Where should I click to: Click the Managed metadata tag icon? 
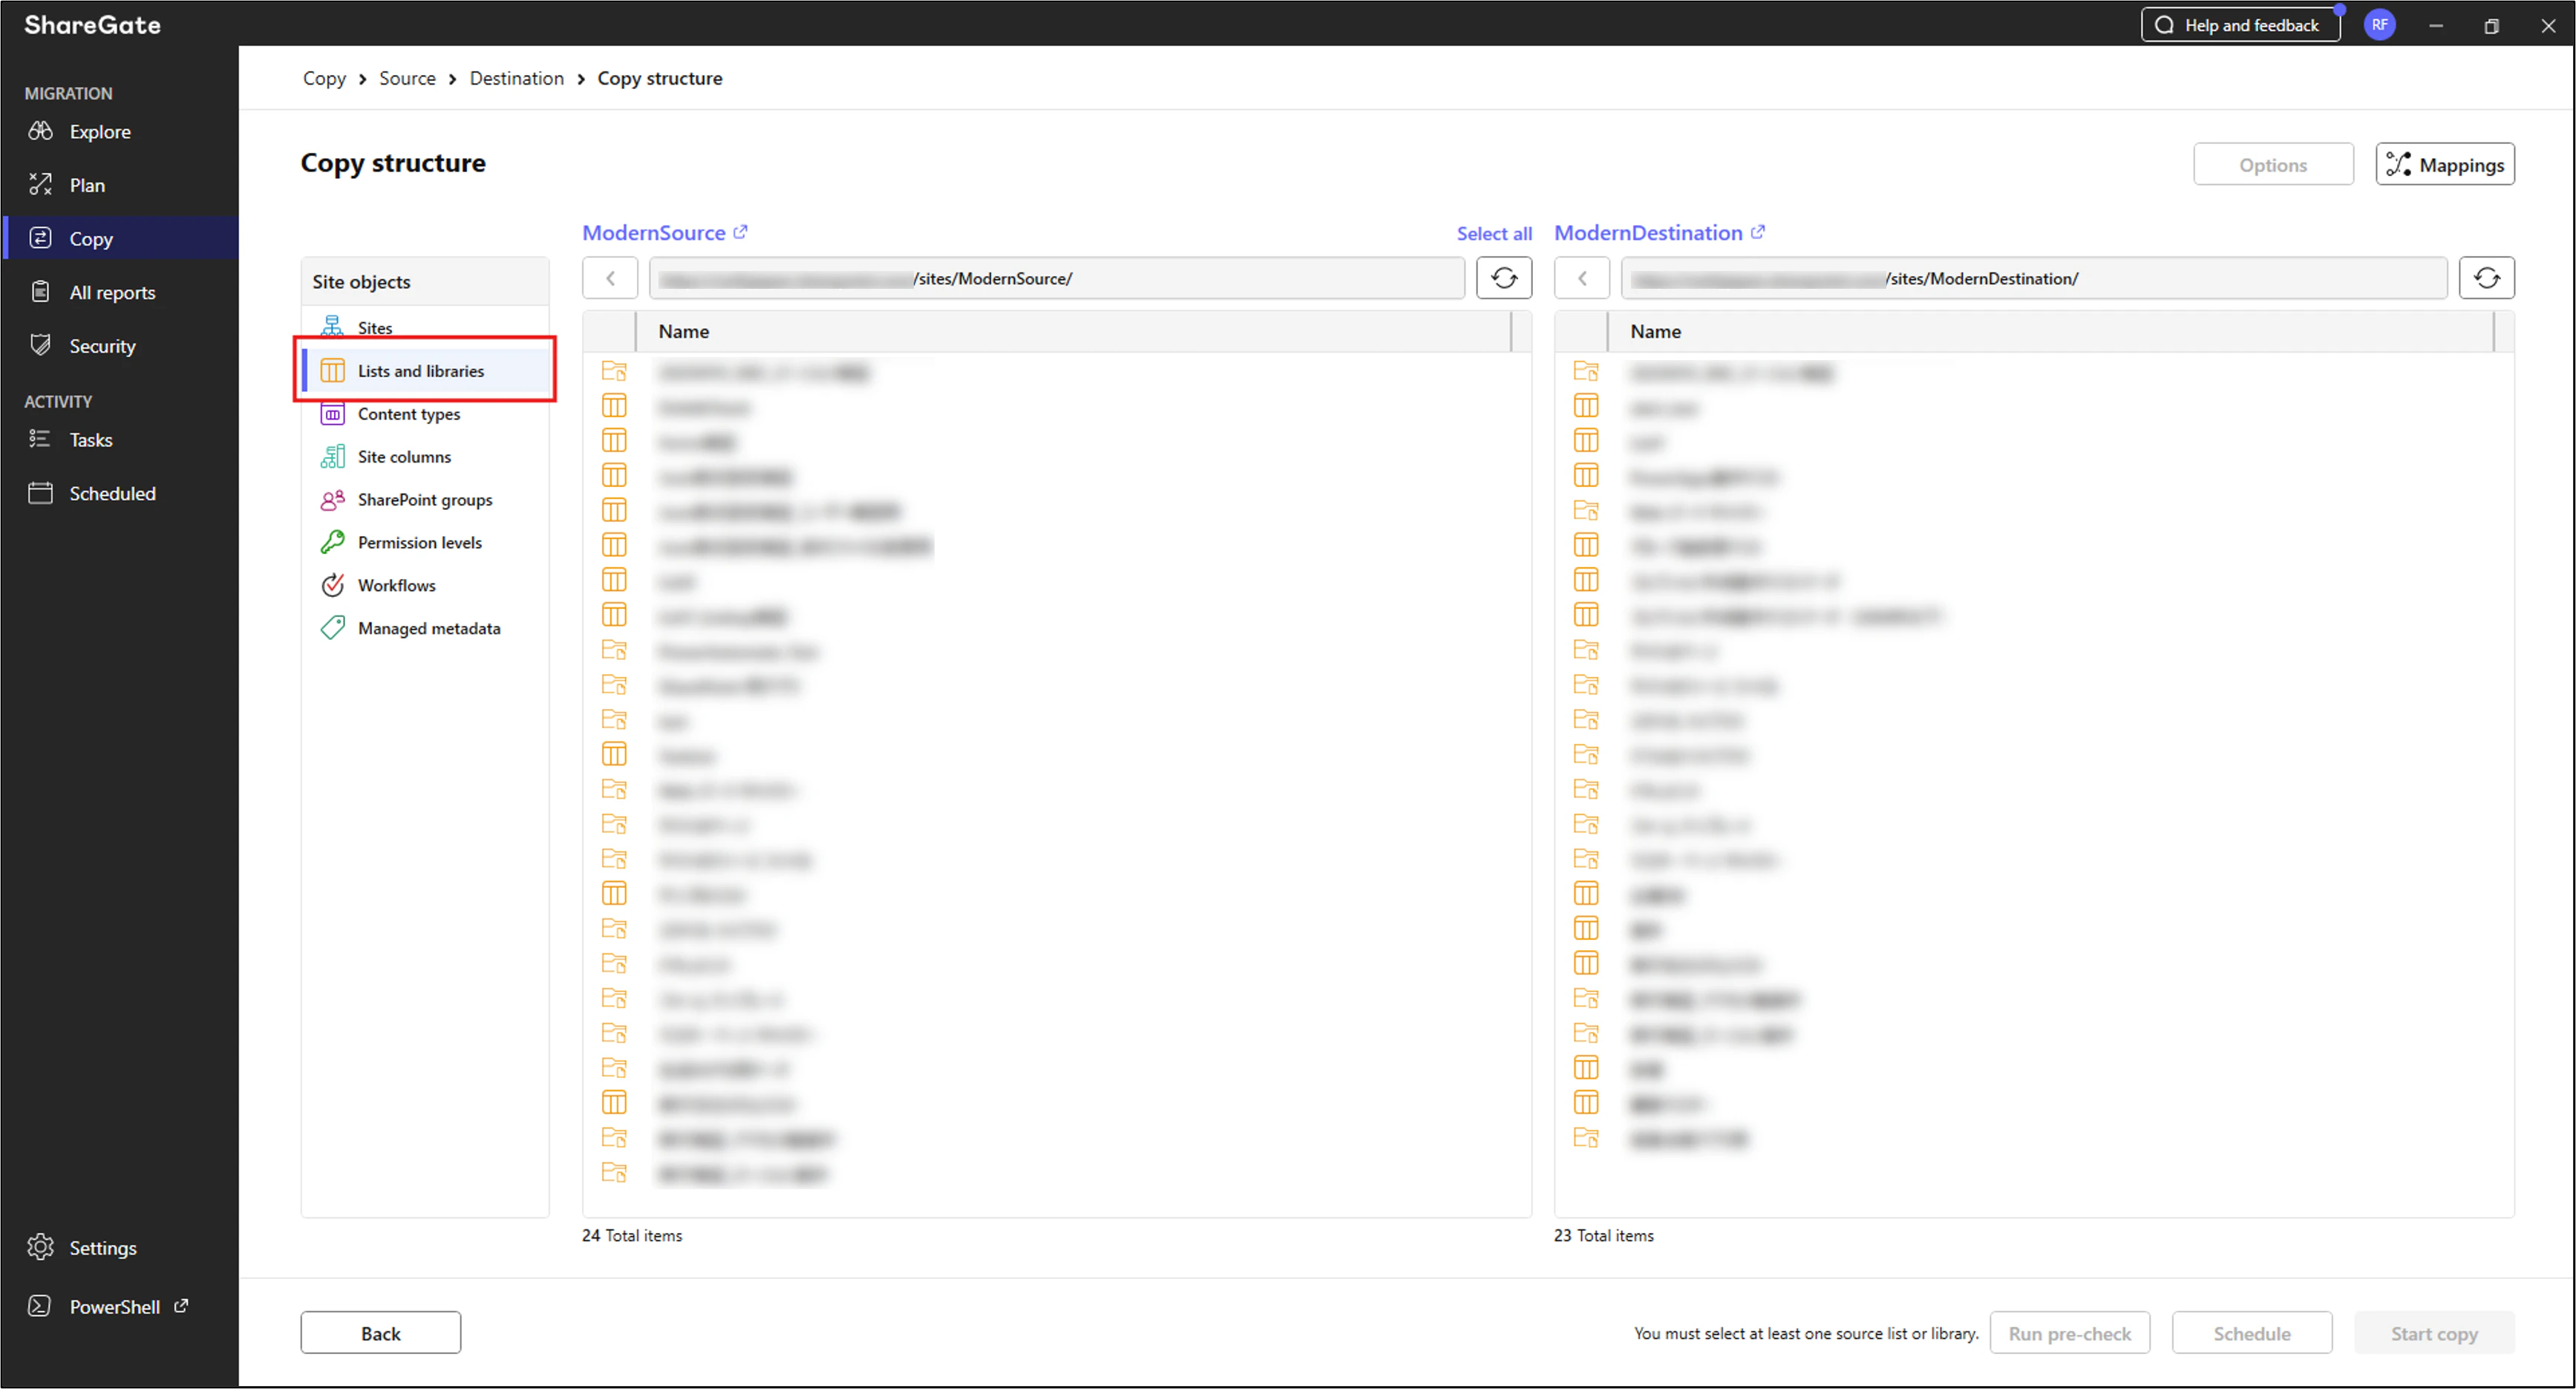[333, 629]
